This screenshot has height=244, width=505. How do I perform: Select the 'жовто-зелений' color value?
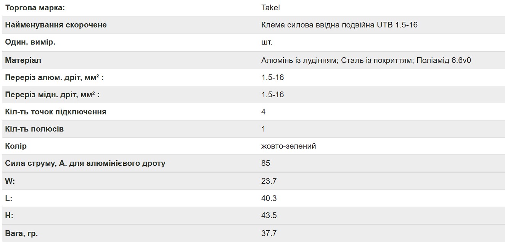pos(289,146)
